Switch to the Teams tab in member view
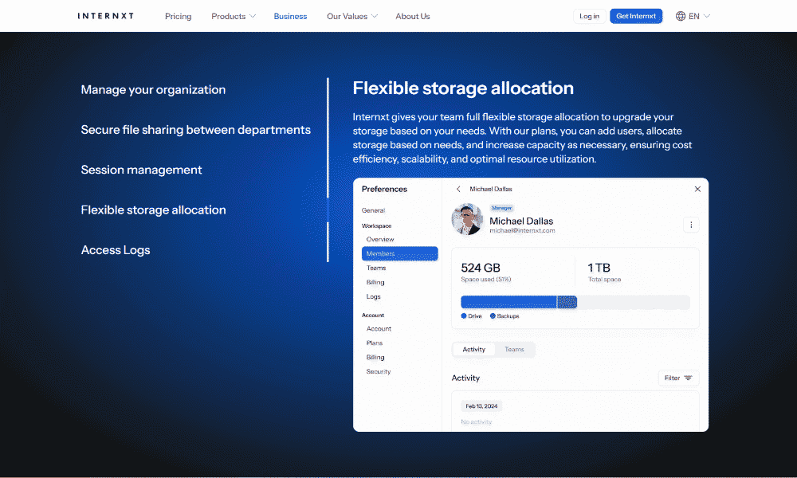The image size is (797, 478). pyautogui.click(x=514, y=350)
